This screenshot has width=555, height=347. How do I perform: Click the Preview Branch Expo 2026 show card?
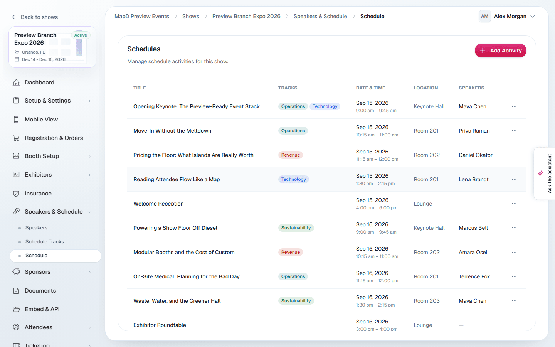tap(52, 47)
